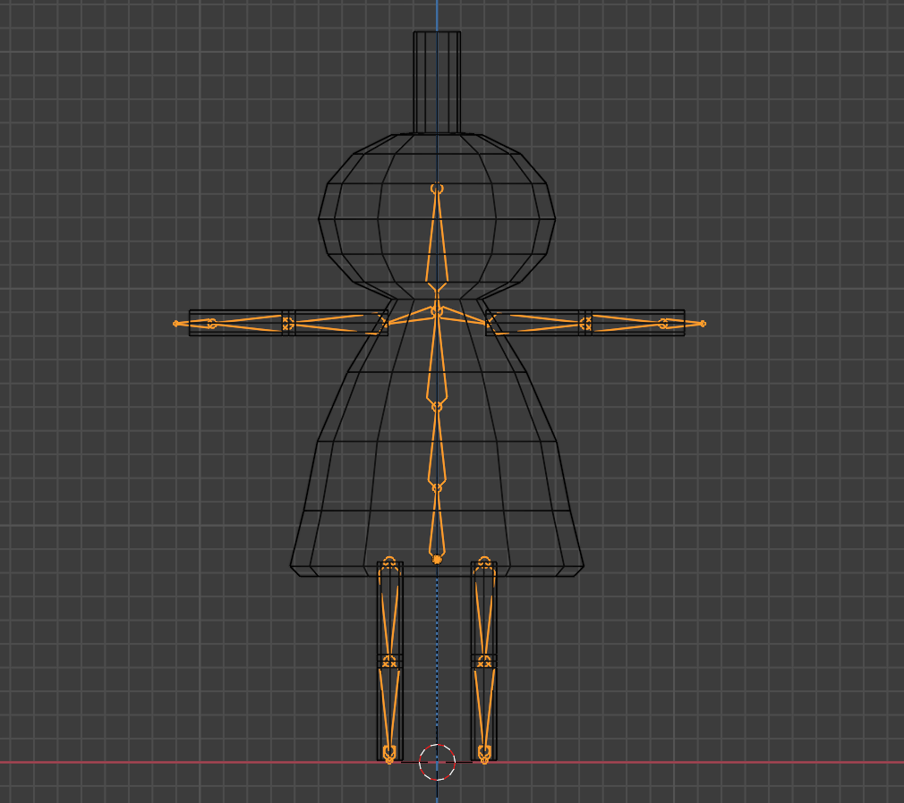Viewport: 904px width, 803px height.
Task: Click the joint at the head bone's top
Action: [437, 189]
